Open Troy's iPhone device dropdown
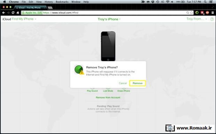This screenshot has height=134, width=216. tap(109, 19)
